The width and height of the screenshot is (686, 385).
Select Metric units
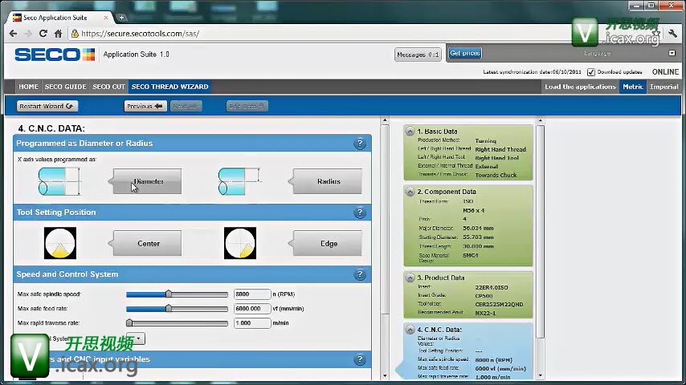pos(632,87)
